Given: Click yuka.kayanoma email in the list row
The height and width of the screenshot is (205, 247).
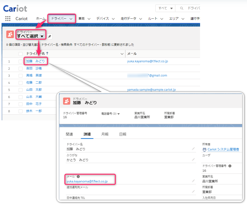Looking at the screenshot, I should point(148,62).
